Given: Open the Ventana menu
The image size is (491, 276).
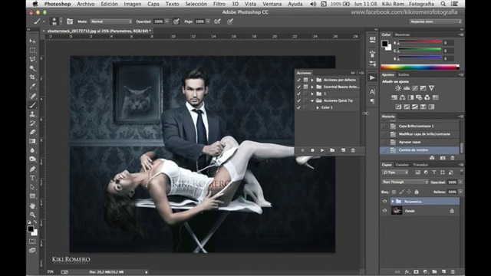Looking at the screenshot, I should click(x=272, y=4).
